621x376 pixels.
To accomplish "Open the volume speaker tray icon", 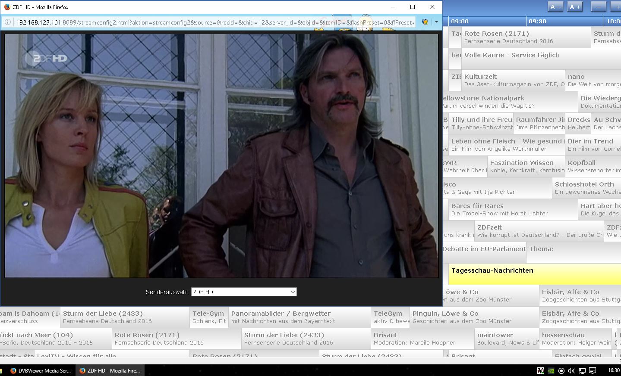I will pyautogui.click(x=571, y=370).
